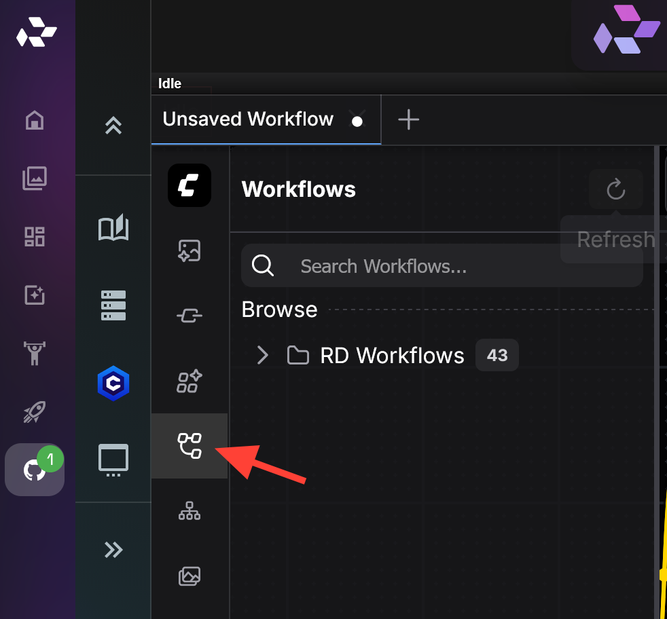
Task: Open the Outputs gallery panel icon
Action: coord(189,576)
